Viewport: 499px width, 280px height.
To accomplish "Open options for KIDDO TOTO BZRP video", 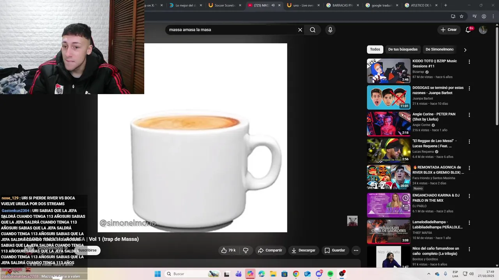I will 469,62.
